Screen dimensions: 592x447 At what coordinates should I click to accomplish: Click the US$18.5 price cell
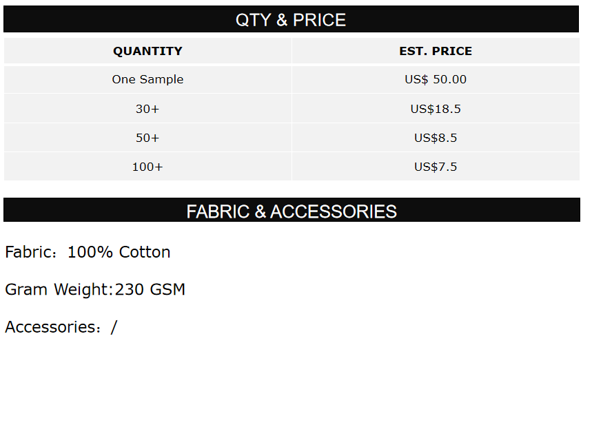436,109
